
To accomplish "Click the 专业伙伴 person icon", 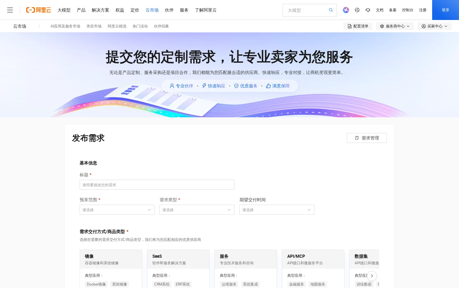I will pyautogui.click(x=172, y=86).
